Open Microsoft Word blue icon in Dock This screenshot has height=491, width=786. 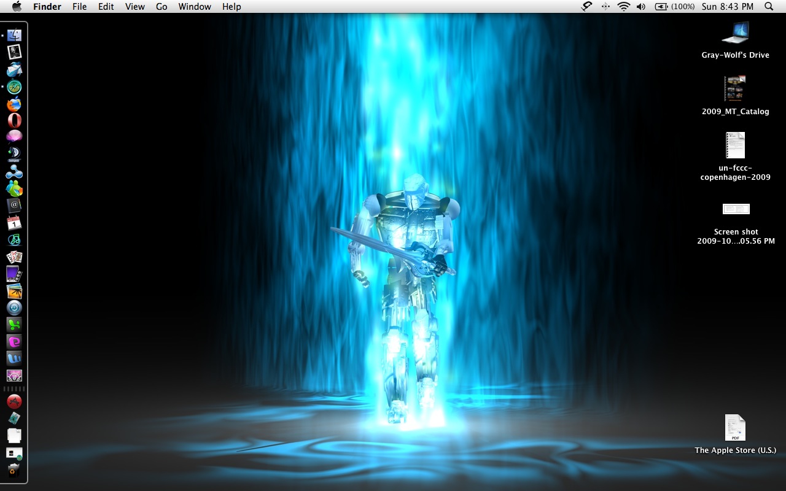point(14,358)
